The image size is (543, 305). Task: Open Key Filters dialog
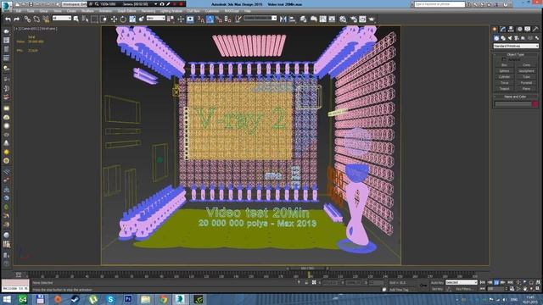(464, 289)
